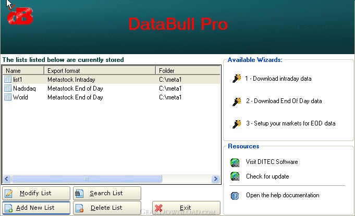Delete the selected list with the Delete List button
The height and width of the screenshot is (216, 355).
107,208
